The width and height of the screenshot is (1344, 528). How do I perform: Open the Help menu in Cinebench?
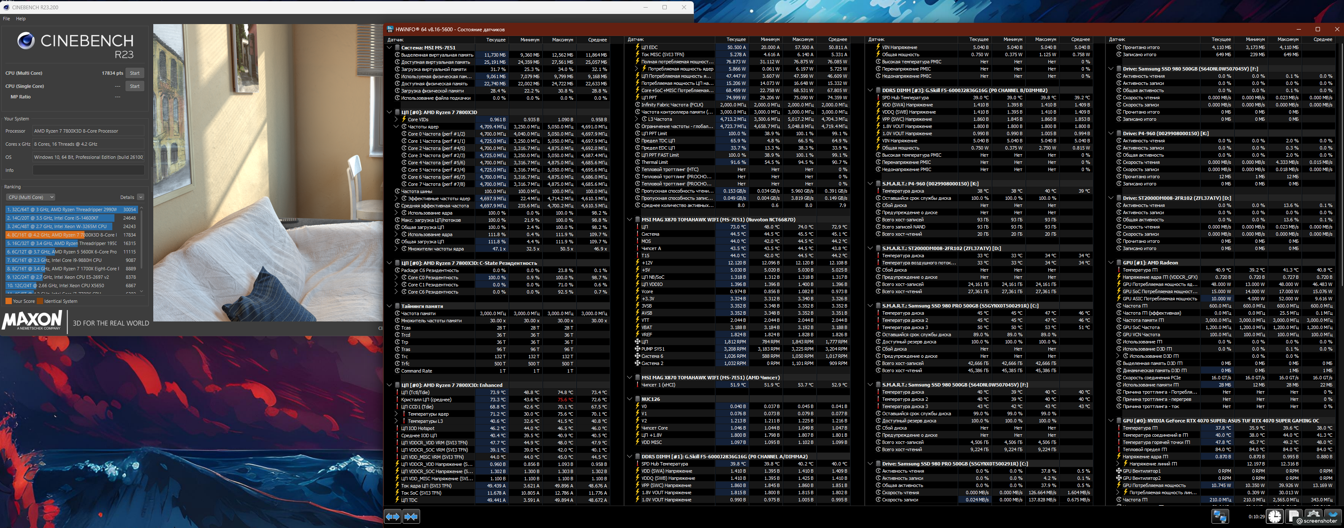[x=21, y=19]
